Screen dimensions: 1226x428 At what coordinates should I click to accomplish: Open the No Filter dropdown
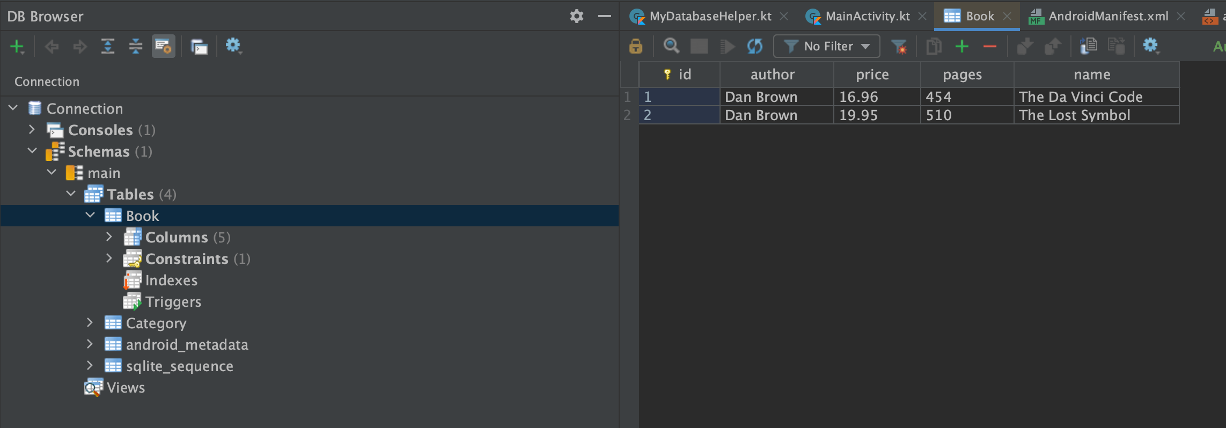point(827,46)
